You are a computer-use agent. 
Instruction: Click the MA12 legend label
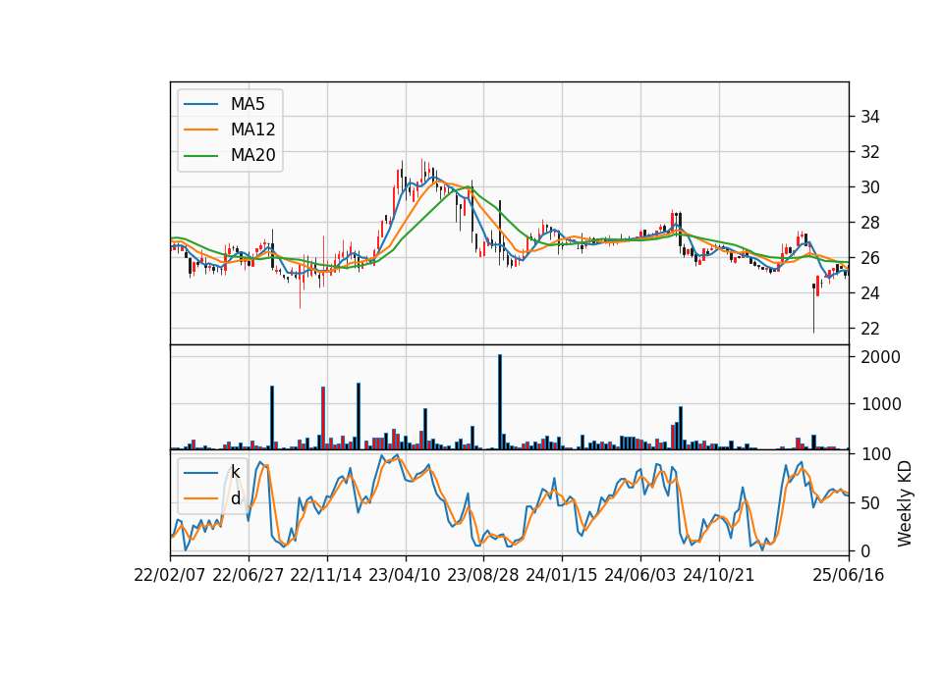pyautogui.click(x=252, y=130)
